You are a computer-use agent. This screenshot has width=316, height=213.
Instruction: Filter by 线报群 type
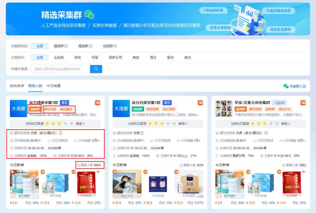click(x=108, y=46)
